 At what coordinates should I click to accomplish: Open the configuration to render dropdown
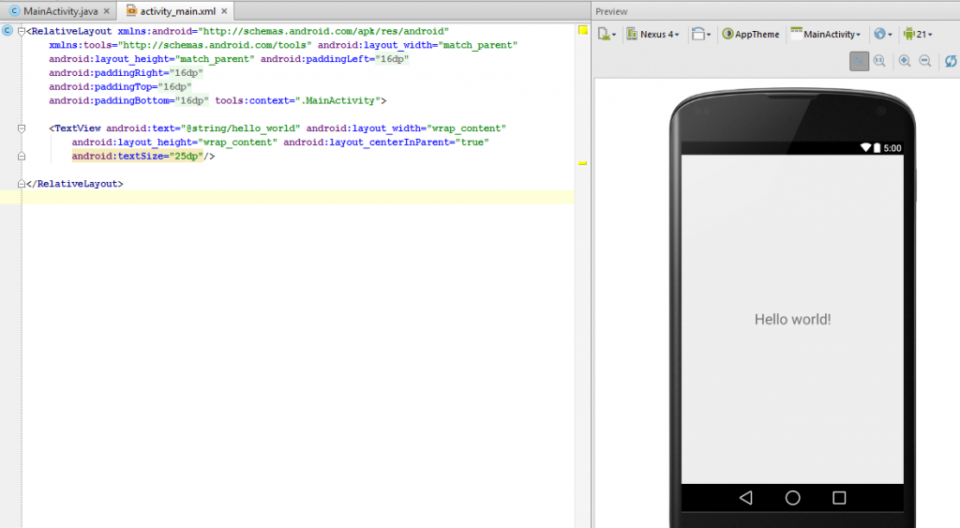[x=607, y=35]
